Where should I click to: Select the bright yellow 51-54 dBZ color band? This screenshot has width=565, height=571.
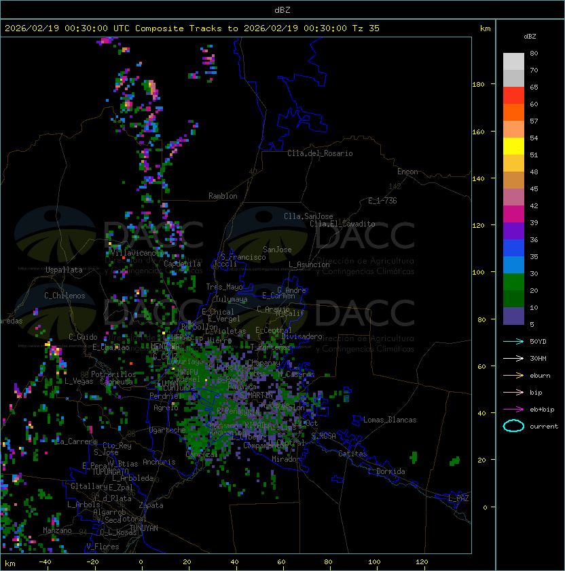tap(513, 146)
